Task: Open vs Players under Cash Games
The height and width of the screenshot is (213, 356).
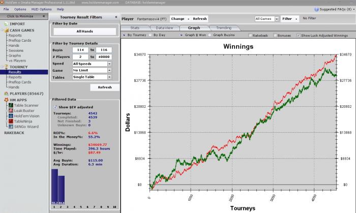Action: pos(17,60)
